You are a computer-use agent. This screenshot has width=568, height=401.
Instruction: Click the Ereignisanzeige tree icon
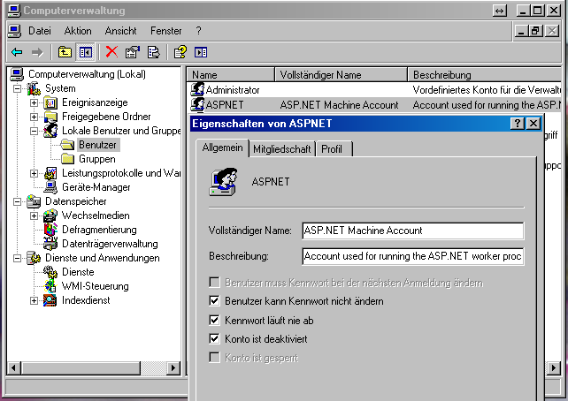point(50,102)
